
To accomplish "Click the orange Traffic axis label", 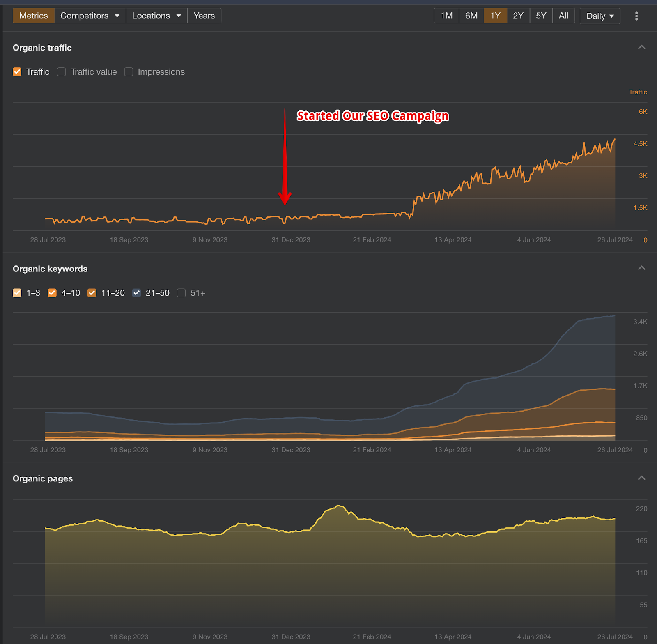I will [x=638, y=92].
